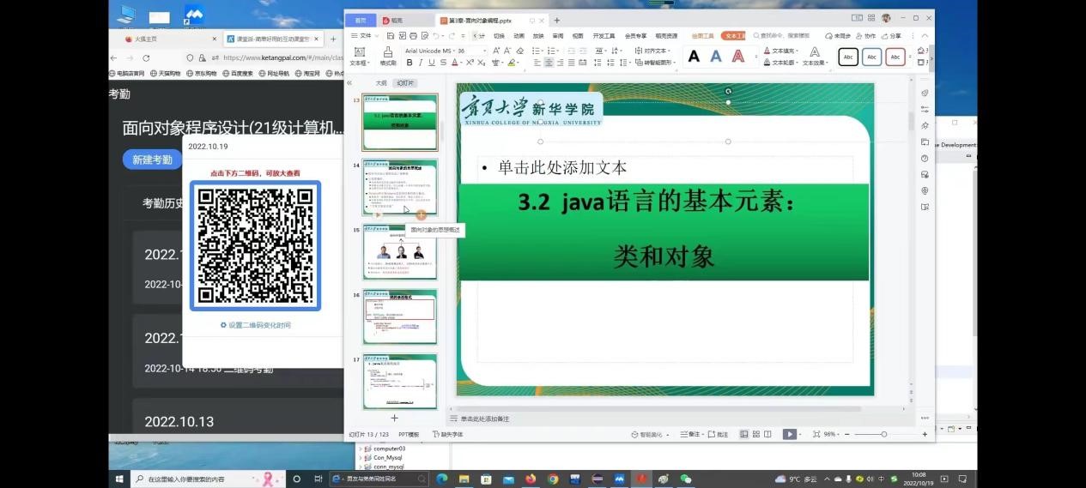Switch slide panel to 大纲 (Outline) view

[381, 83]
